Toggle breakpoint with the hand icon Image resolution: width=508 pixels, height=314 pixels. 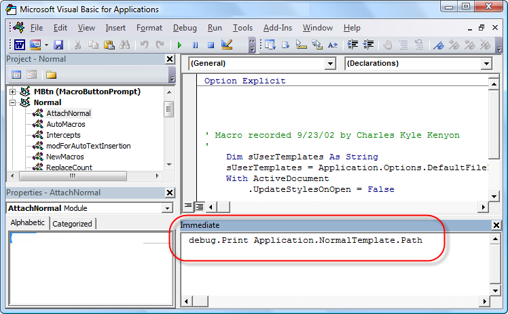coord(388,45)
